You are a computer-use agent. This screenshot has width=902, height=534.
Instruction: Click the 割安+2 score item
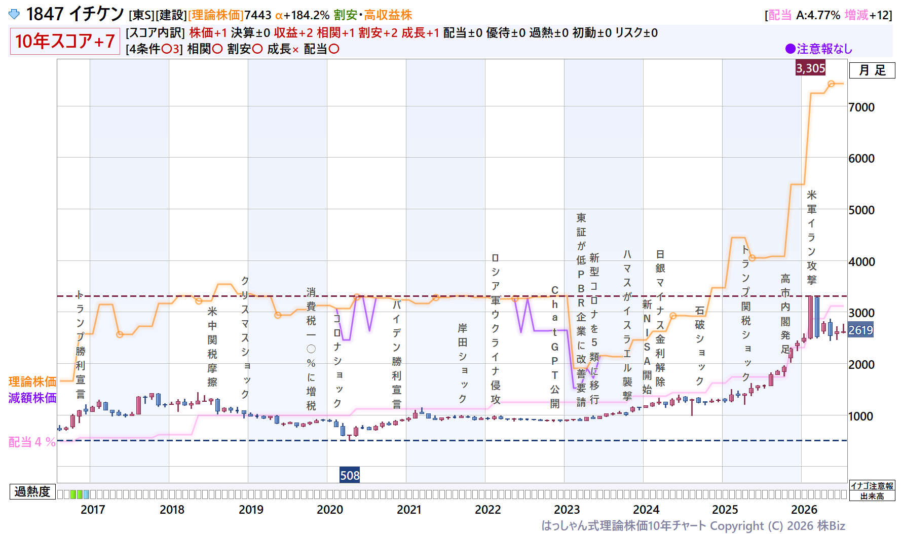pos(378,33)
